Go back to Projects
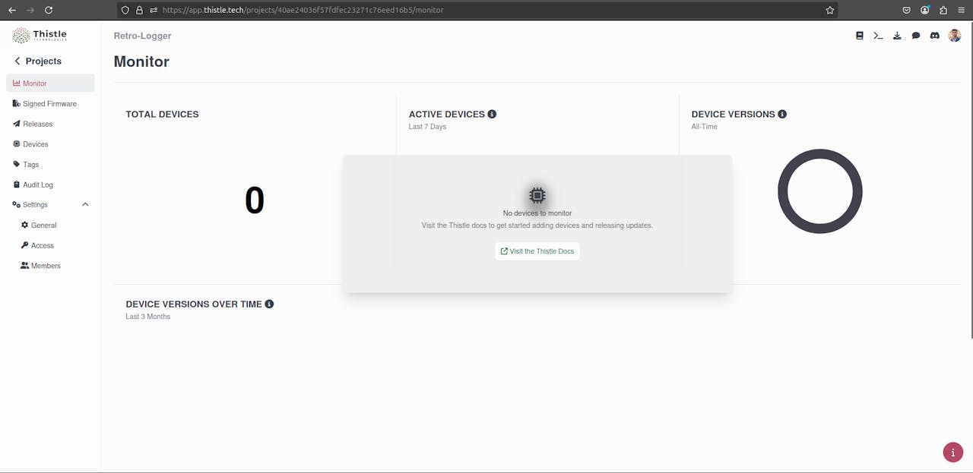Image resolution: width=973 pixels, height=473 pixels. pos(38,61)
